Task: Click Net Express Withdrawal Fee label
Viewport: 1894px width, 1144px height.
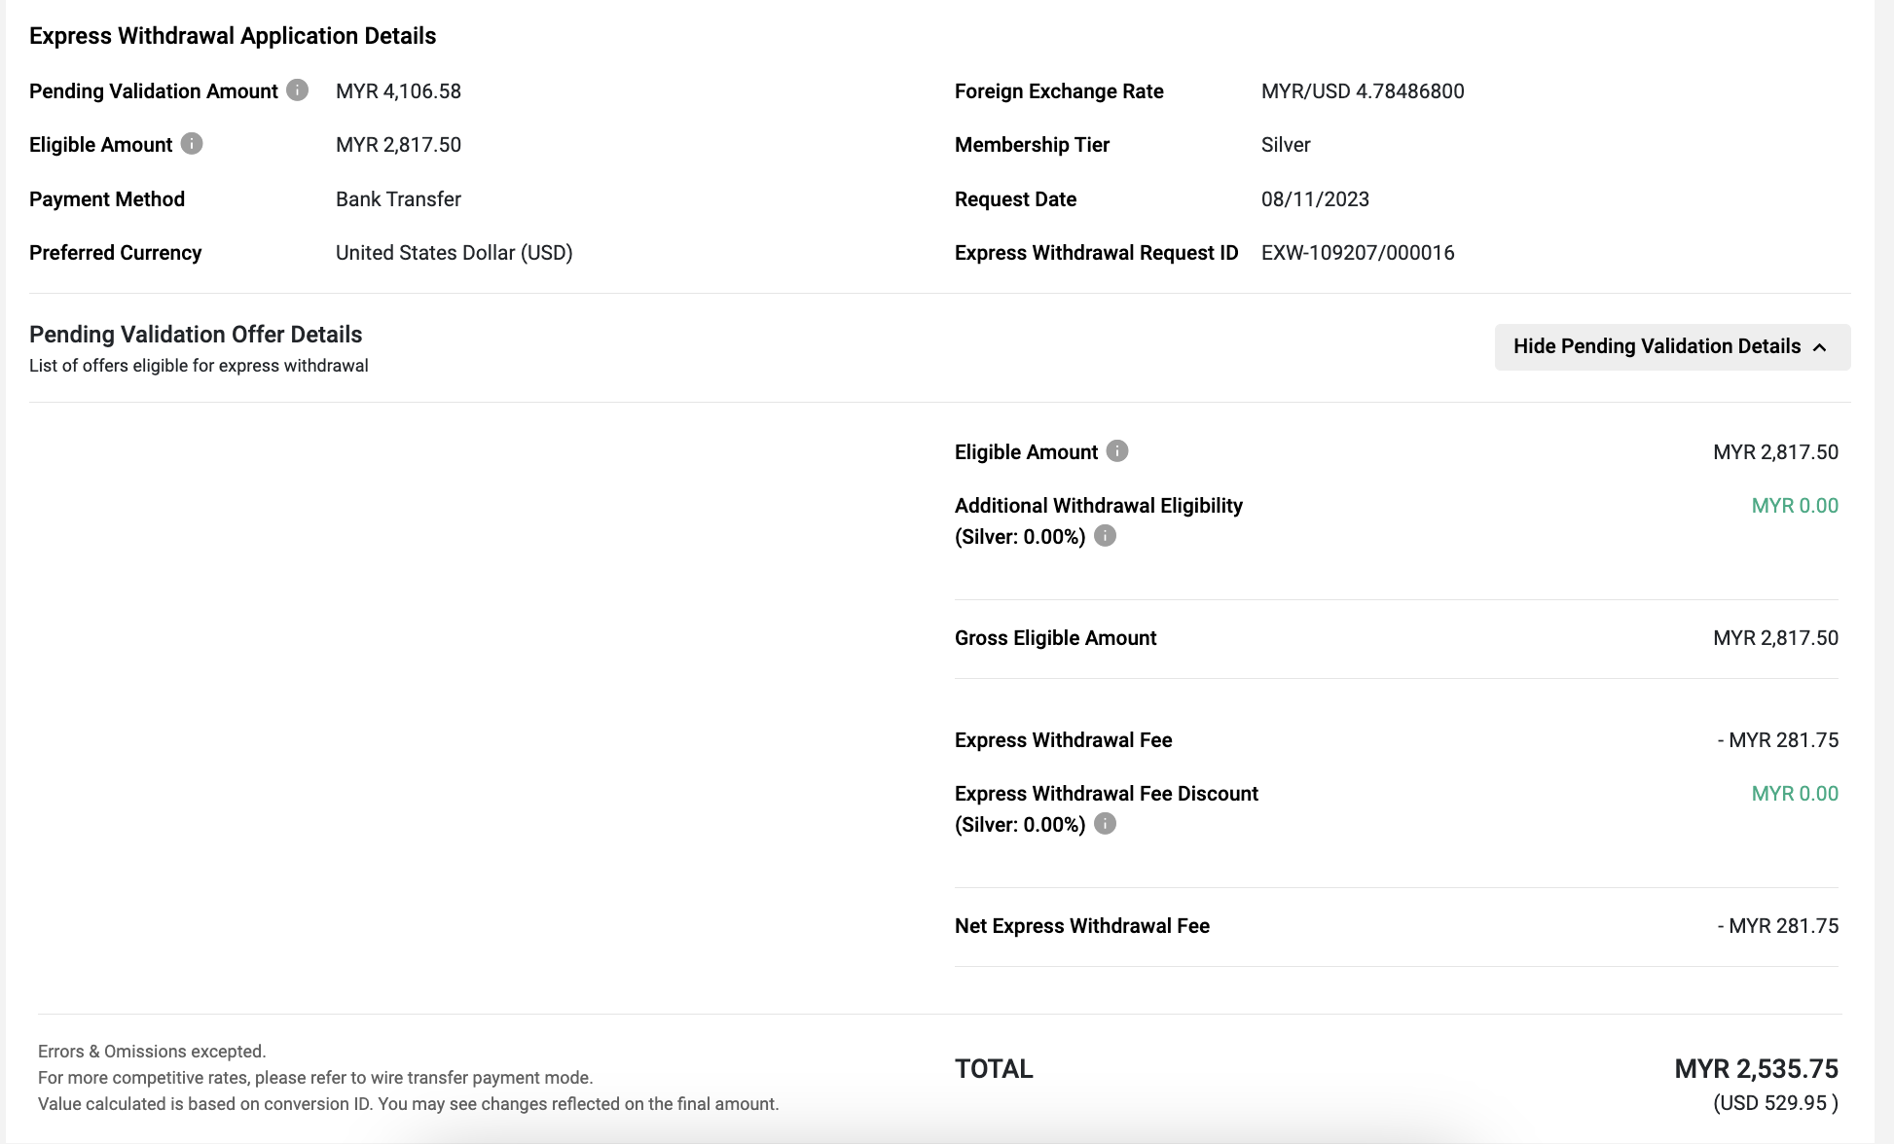Action: (1082, 926)
